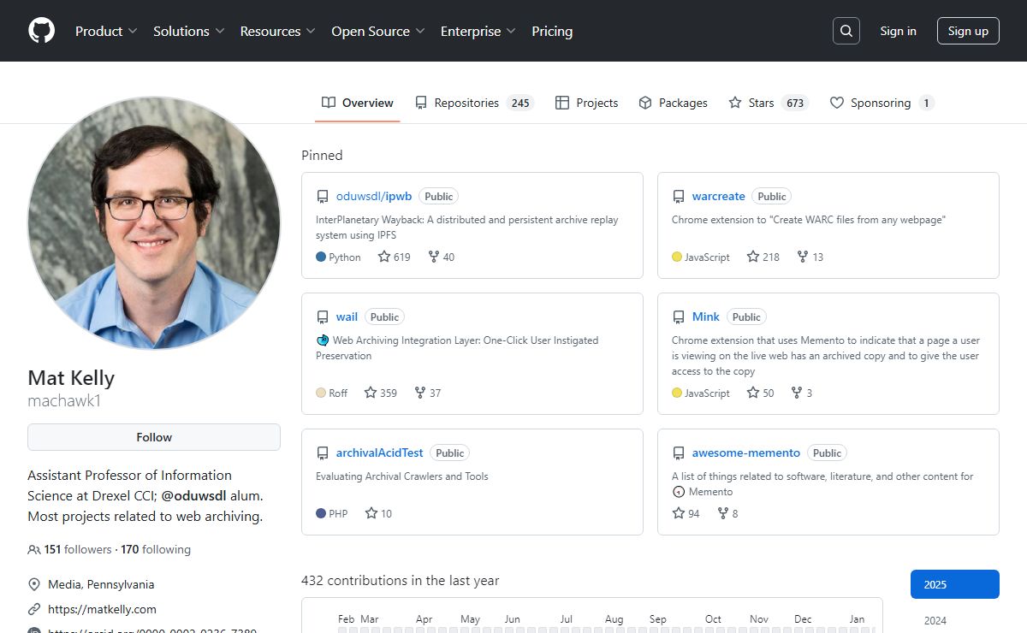Open the oduwsdl/ipwb repository link

click(x=374, y=196)
